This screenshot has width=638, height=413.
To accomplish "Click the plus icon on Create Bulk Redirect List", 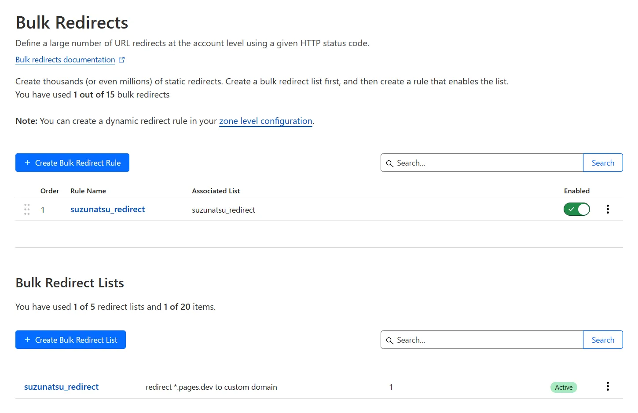I will coord(27,340).
